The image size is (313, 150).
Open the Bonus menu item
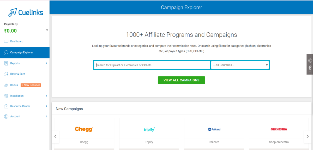click(14, 85)
